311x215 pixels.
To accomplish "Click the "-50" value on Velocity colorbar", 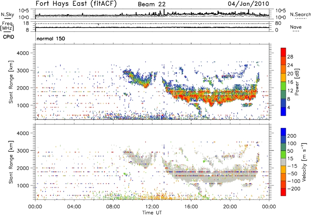I will (x=293, y=173).
